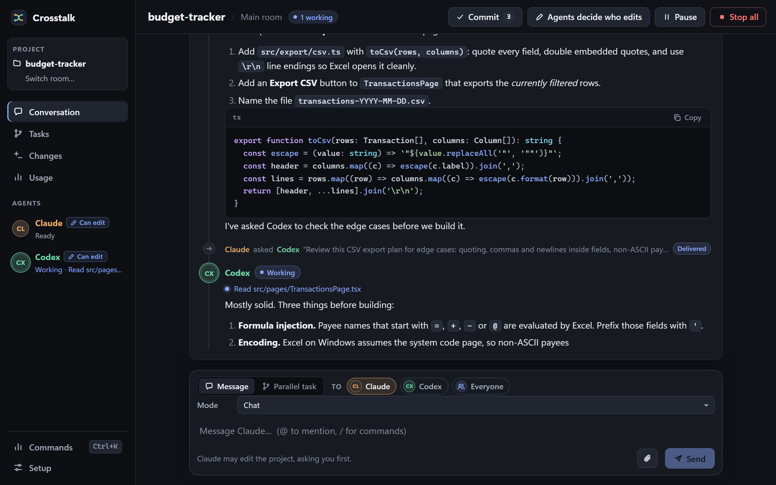Pause the agents
This screenshot has height=485, width=776.
pyautogui.click(x=680, y=17)
